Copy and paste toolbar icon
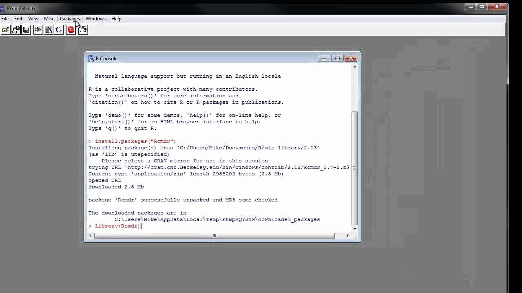The image size is (522, 293). (x=59, y=30)
